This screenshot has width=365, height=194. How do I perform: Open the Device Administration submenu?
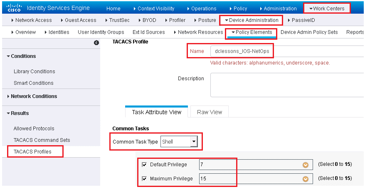click(252, 20)
